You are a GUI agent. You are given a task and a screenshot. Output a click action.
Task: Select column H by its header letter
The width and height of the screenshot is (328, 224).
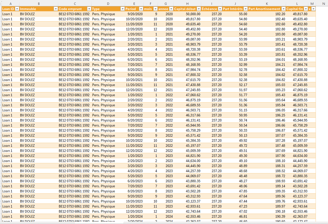tap(187, 4)
